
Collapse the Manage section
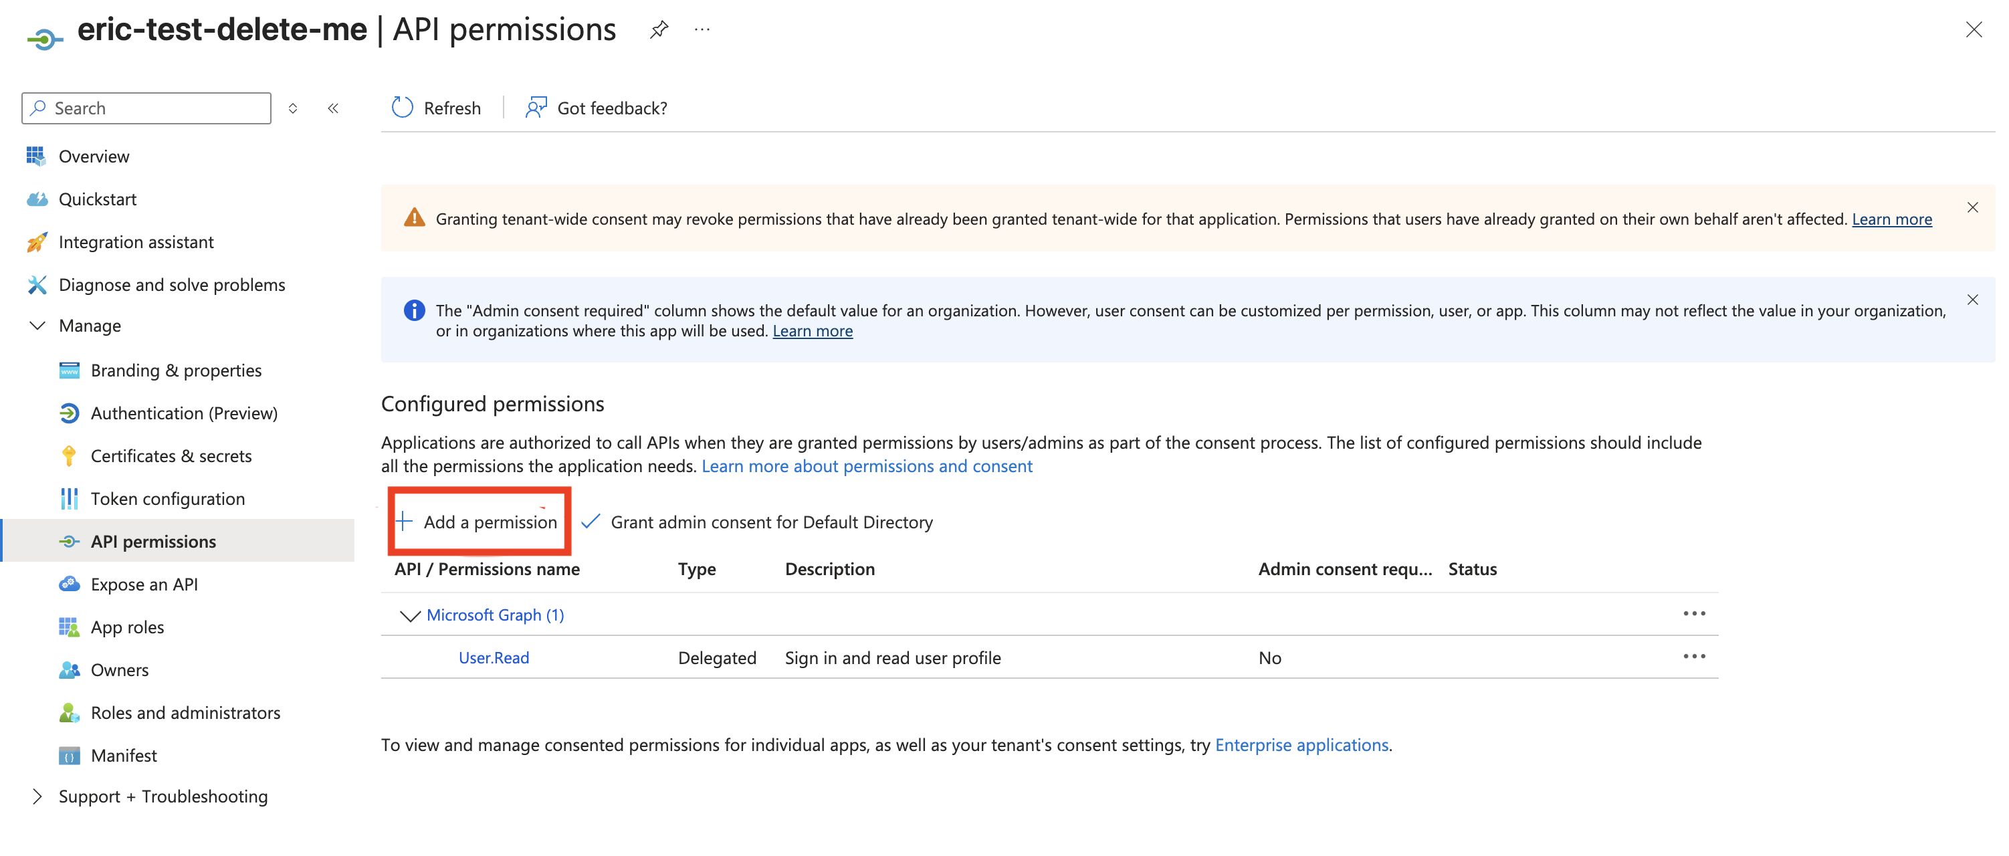[37, 325]
